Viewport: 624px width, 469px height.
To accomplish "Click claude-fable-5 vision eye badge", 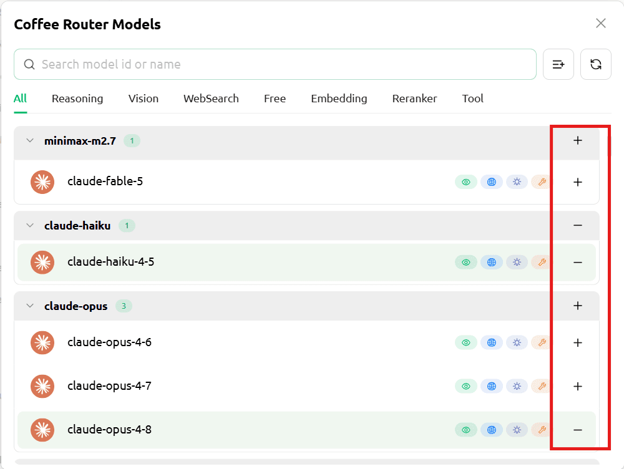I will [466, 182].
